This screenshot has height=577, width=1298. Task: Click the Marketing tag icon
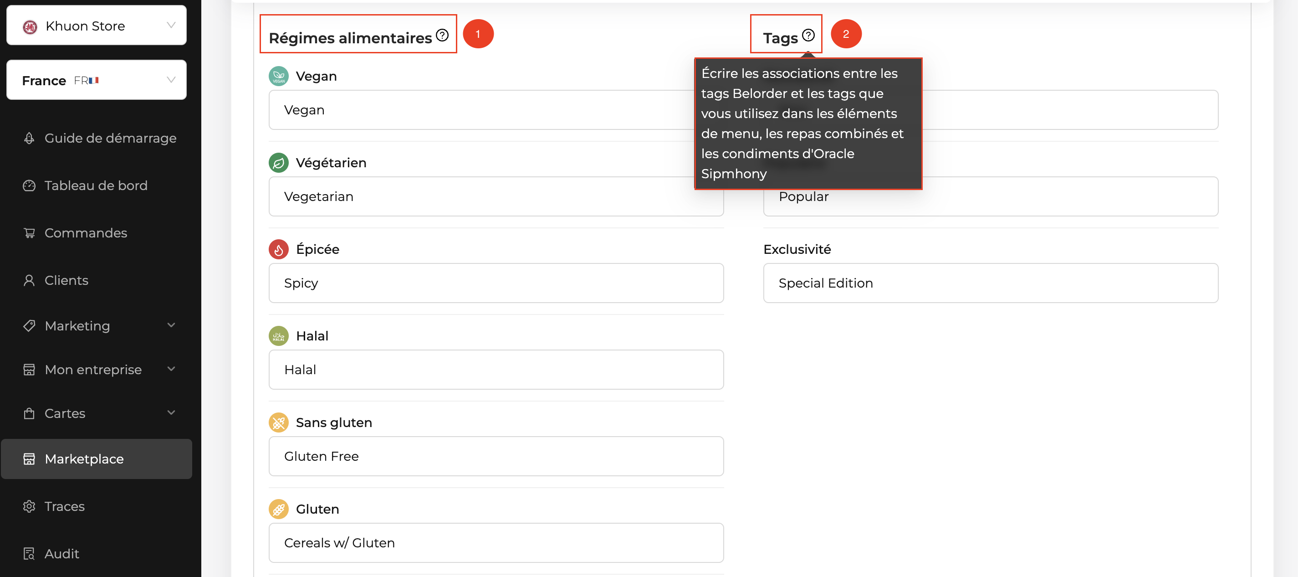29,326
